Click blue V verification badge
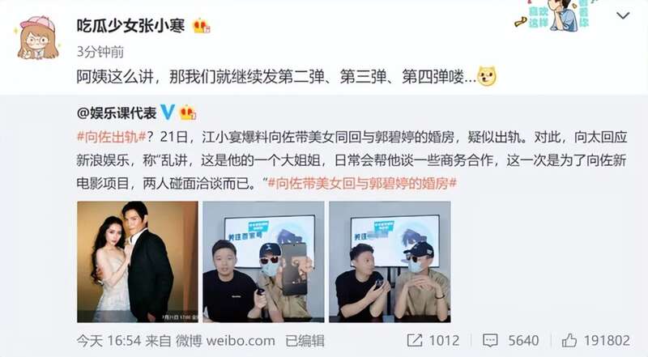The width and height of the screenshot is (648, 357). pyautogui.click(x=167, y=112)
